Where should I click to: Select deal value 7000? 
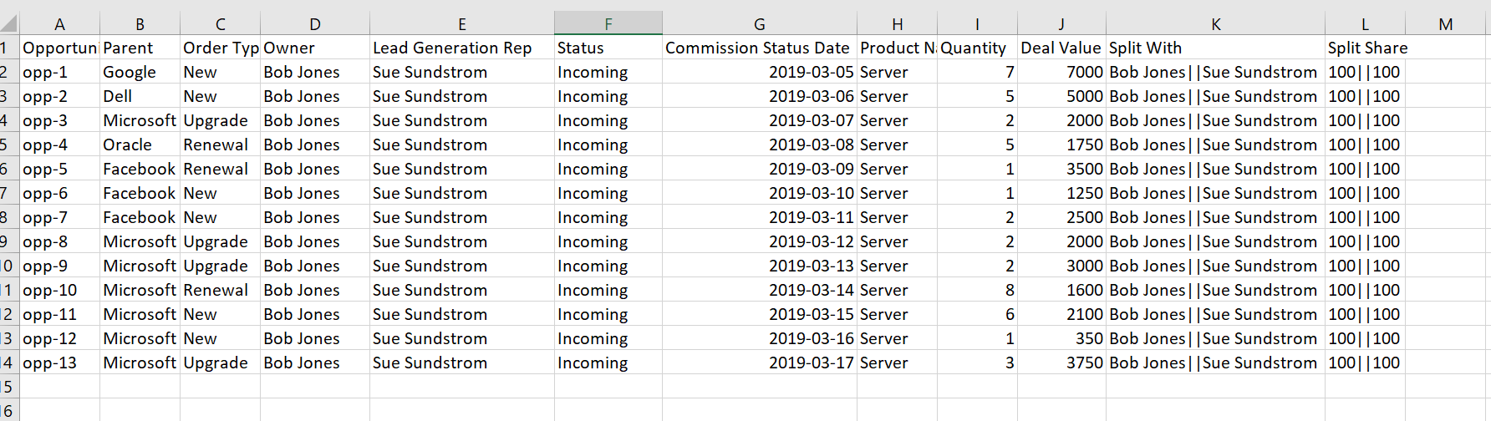coord(1061,72)
